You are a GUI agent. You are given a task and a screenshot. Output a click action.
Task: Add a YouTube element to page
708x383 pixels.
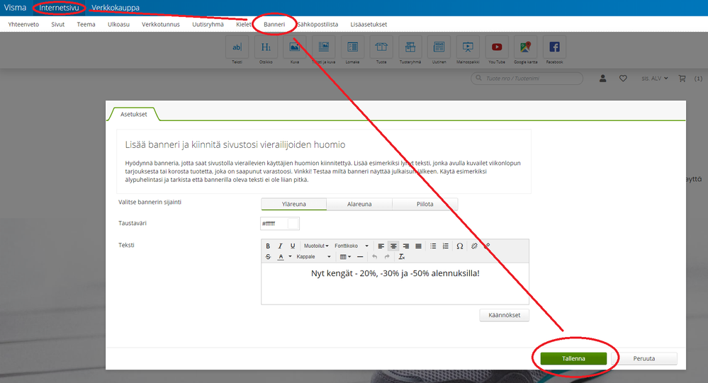coord(497,50)
